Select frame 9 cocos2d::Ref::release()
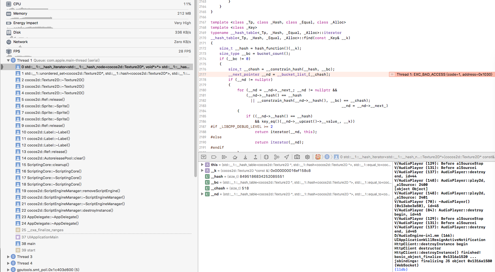The height and width of the screenshot is (272, 495). tap(97, 126)
